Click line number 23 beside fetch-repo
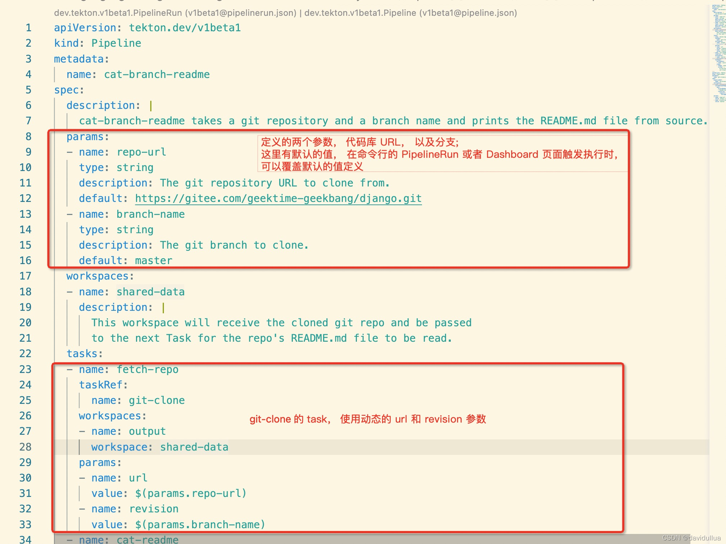The height and width of the screenshot is (544, 726). 25,369
